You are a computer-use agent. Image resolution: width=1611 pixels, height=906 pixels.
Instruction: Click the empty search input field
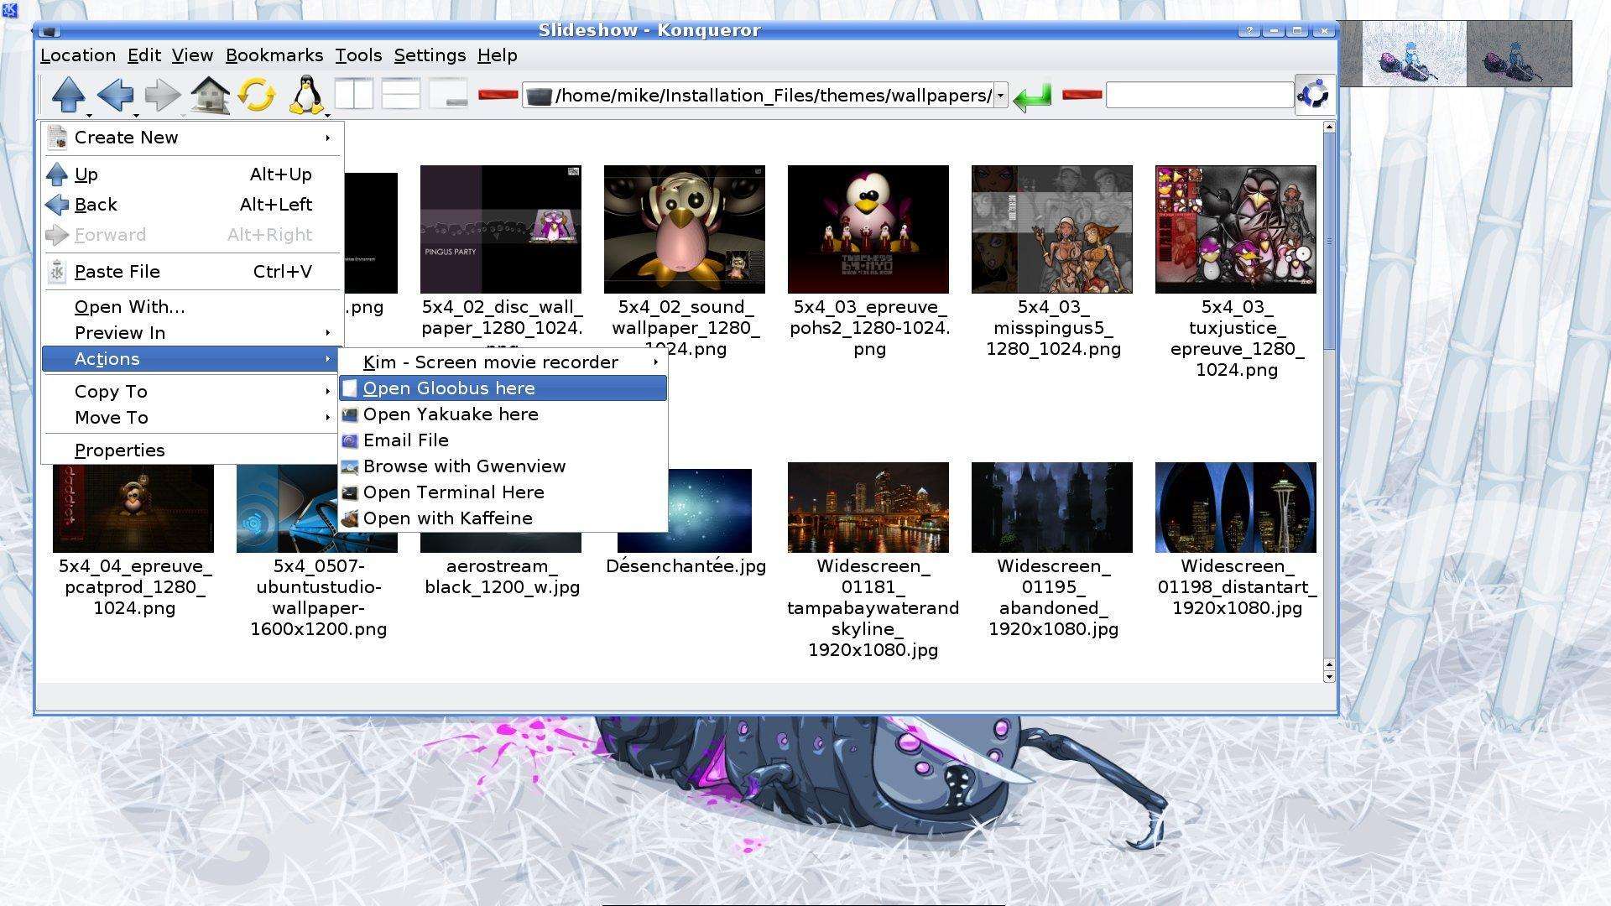(x=1200, y=95)
